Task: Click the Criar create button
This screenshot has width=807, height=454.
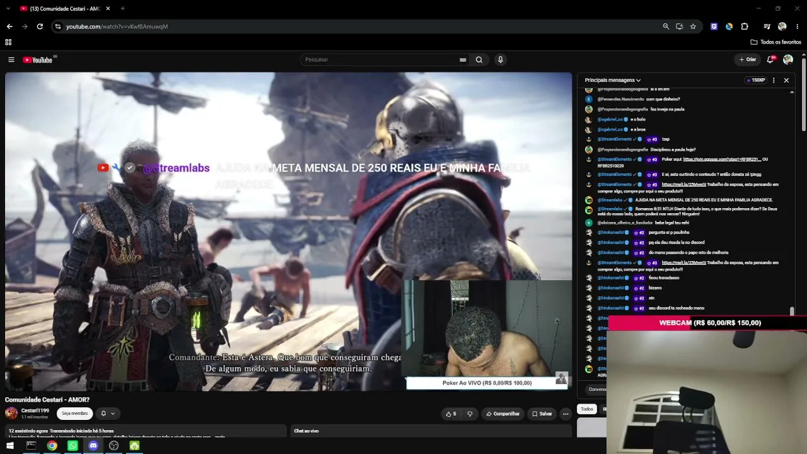Action: 747,60
